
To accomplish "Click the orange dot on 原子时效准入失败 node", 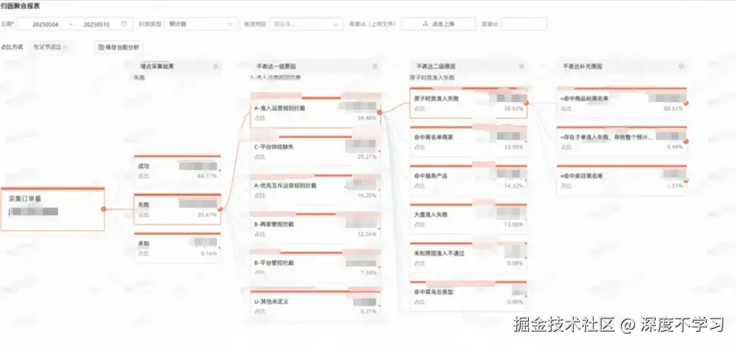I will click(x=526, y=103).
